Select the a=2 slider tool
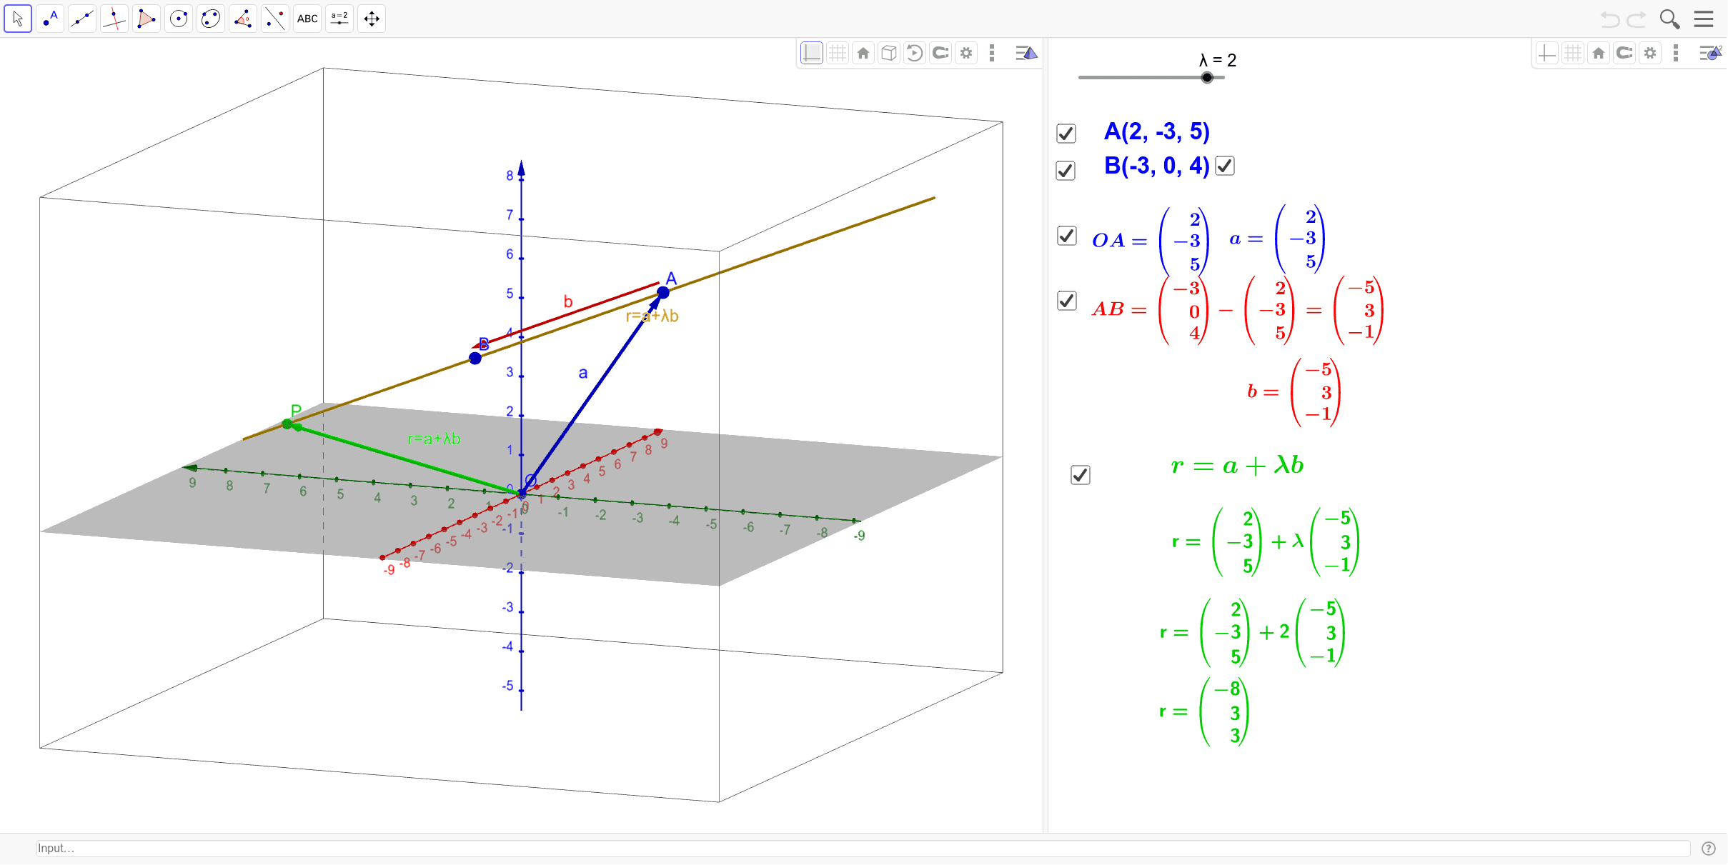The width and height of the screenshot is (1728, 865). 339,19
